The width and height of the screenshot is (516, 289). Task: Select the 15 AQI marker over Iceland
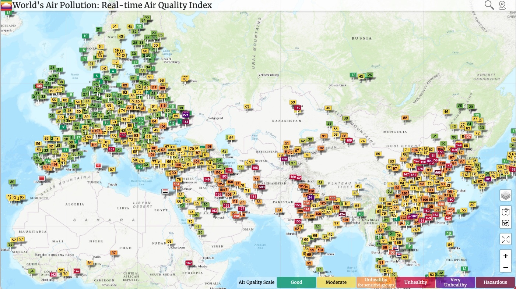click(8, 13)
